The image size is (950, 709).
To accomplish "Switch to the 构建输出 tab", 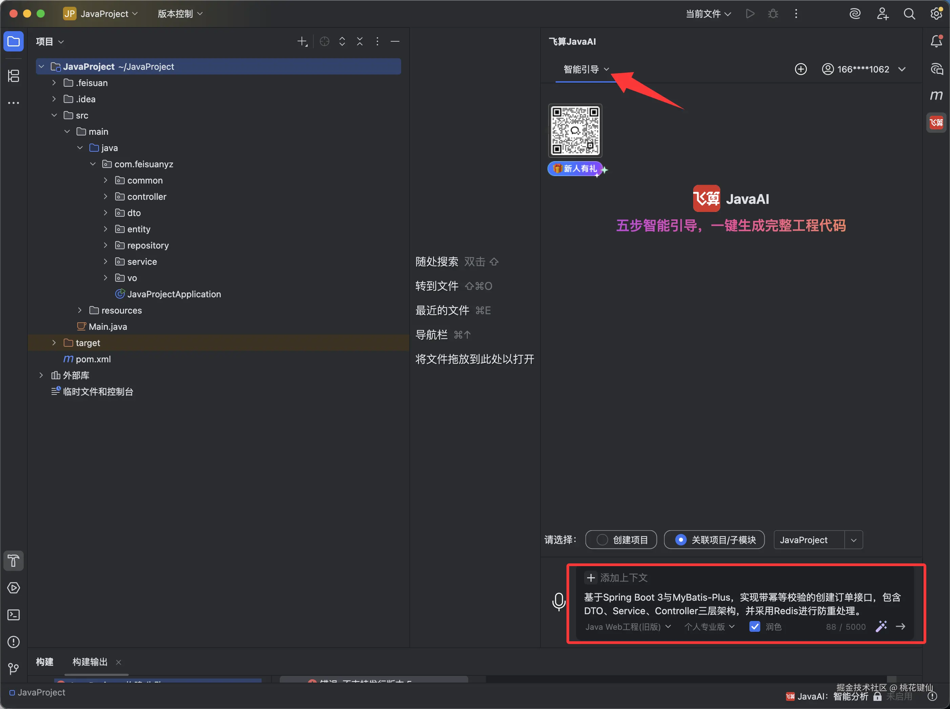I will tap(90, 662).
